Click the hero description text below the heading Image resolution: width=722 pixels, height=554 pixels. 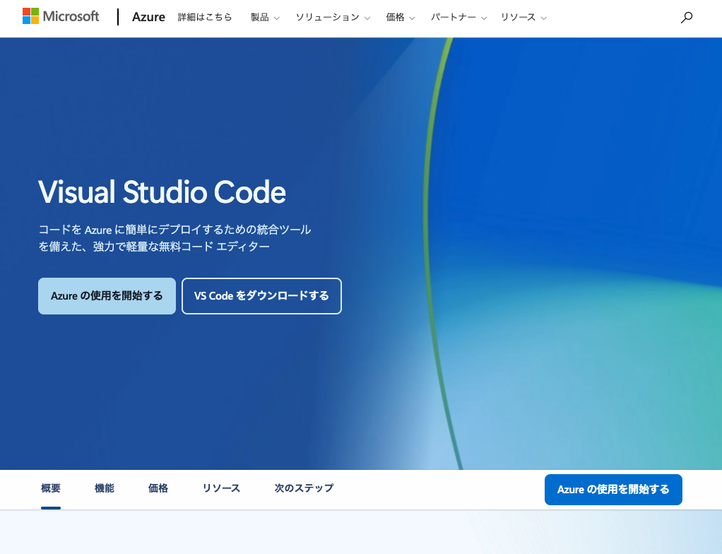pyautogui.click(x=174, y=238)
